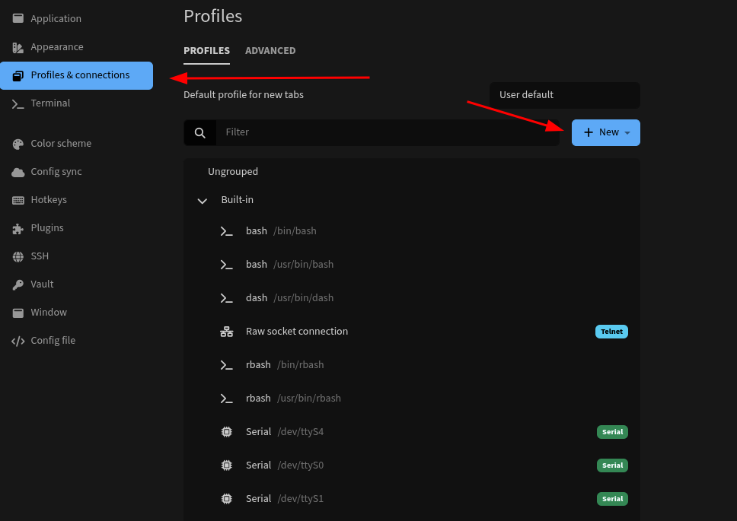Image resolution: width=737 pixels, height=521 pixels.
Task: Open the default profile selector
Action: click(563, 95)
